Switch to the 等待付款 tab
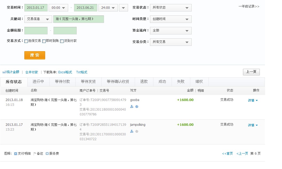This screenshot has height=169, width=282. tap(62, 82)
